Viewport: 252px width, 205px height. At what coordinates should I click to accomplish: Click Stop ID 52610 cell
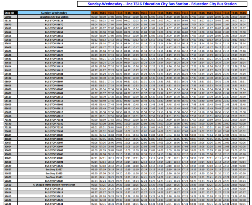8,185
